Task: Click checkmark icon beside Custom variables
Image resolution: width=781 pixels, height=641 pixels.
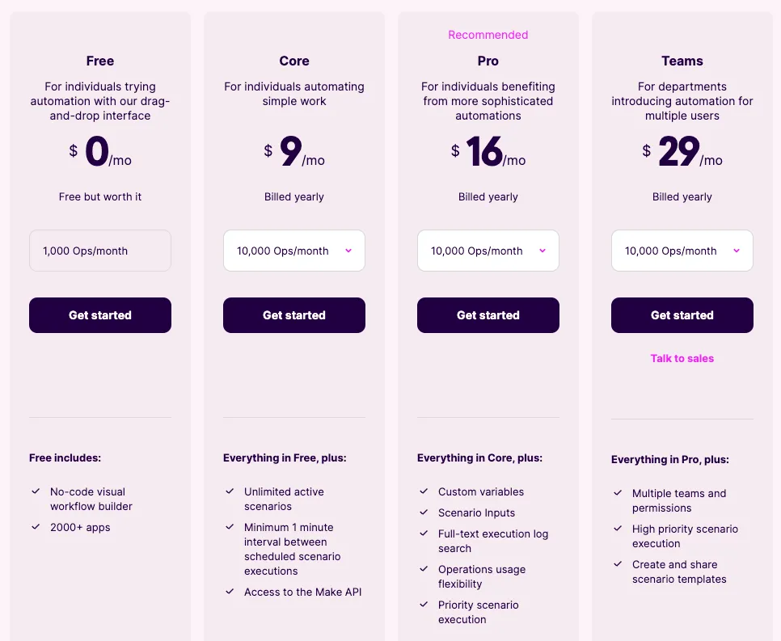Action: click(x=424, y=491)
